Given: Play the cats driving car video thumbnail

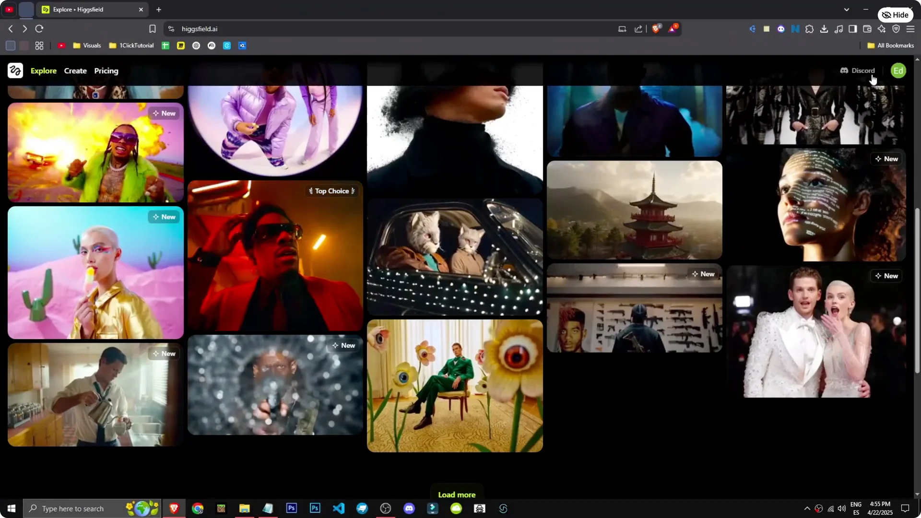Looking at the screenshot, I should pyautogui.click(x=454, y=257).
